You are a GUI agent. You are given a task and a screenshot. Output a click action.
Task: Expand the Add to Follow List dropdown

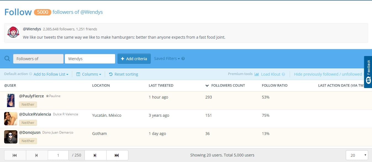(51, 74)
